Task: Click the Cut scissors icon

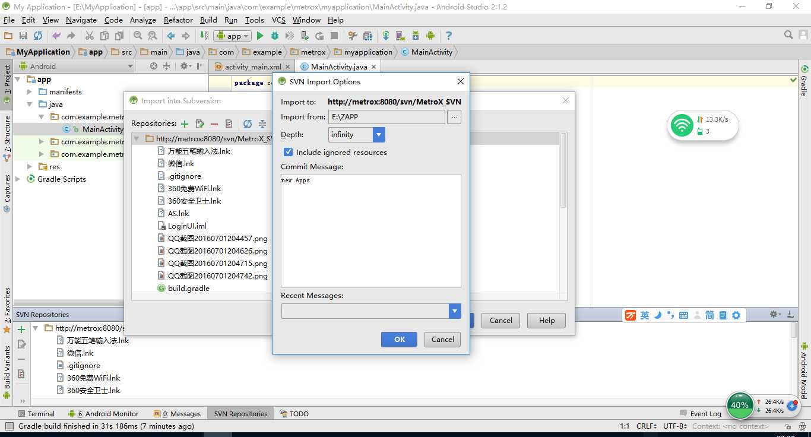Action: tap(90, 36)
